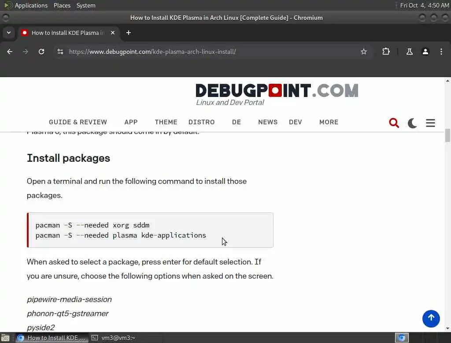The image size is (451, 343).
Task: Open the DE menu item
Action: coord(237,122)
